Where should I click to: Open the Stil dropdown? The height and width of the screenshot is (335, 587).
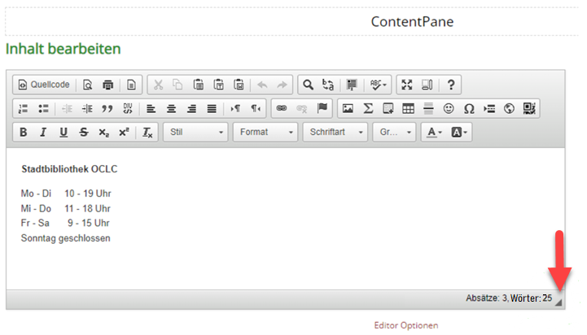tap(195, 133)
